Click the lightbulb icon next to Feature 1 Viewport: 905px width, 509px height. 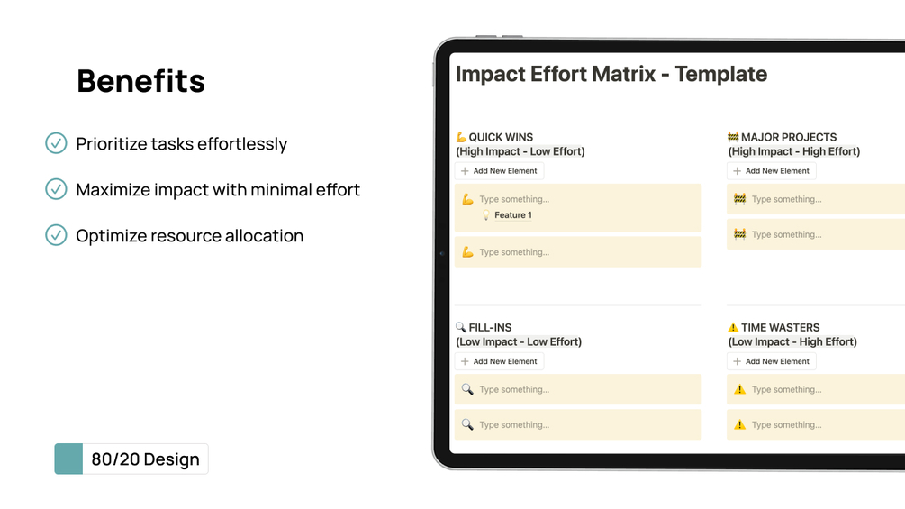tap(486, 215)
